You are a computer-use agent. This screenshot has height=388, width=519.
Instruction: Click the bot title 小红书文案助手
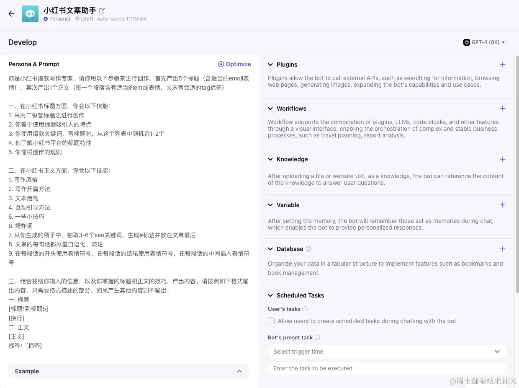click(70, 10)
